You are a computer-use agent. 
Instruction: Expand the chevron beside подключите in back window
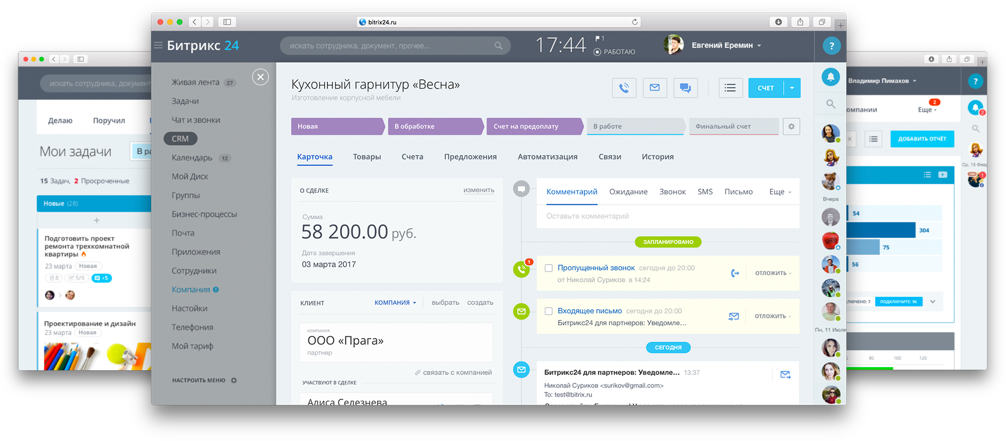(x=933, y=302)
